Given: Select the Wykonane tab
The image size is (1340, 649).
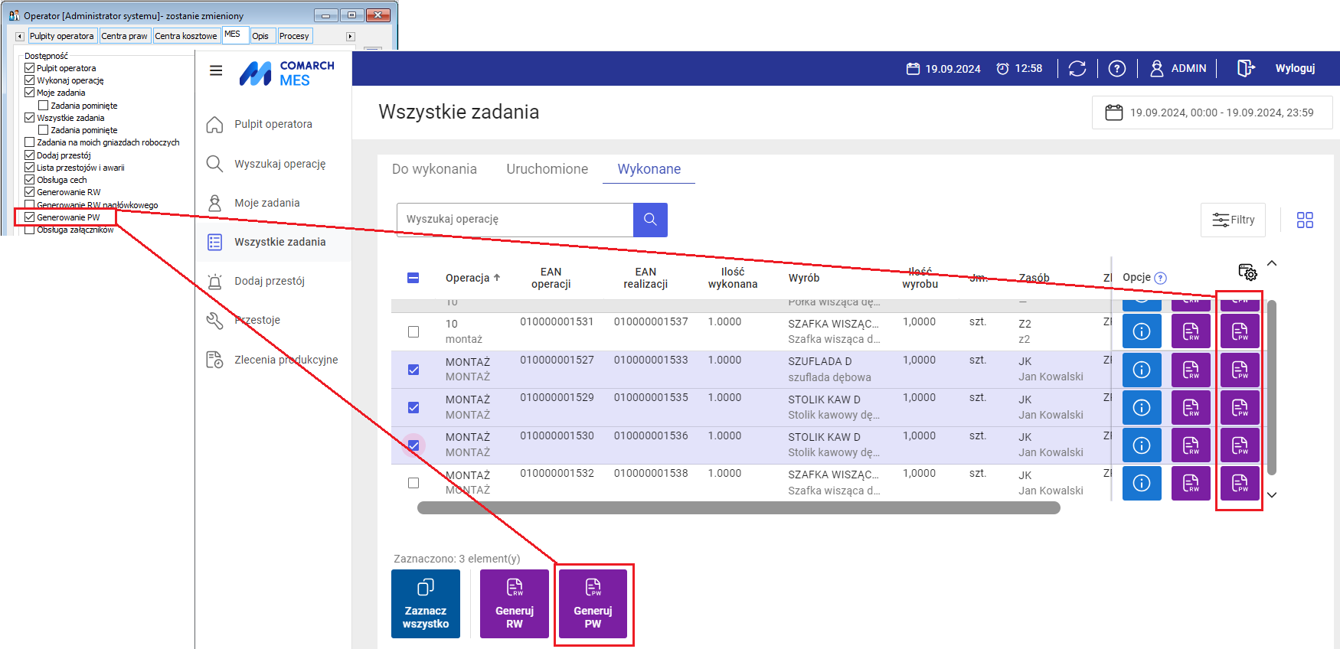Looking at the screenshot, I should (649, 169).
